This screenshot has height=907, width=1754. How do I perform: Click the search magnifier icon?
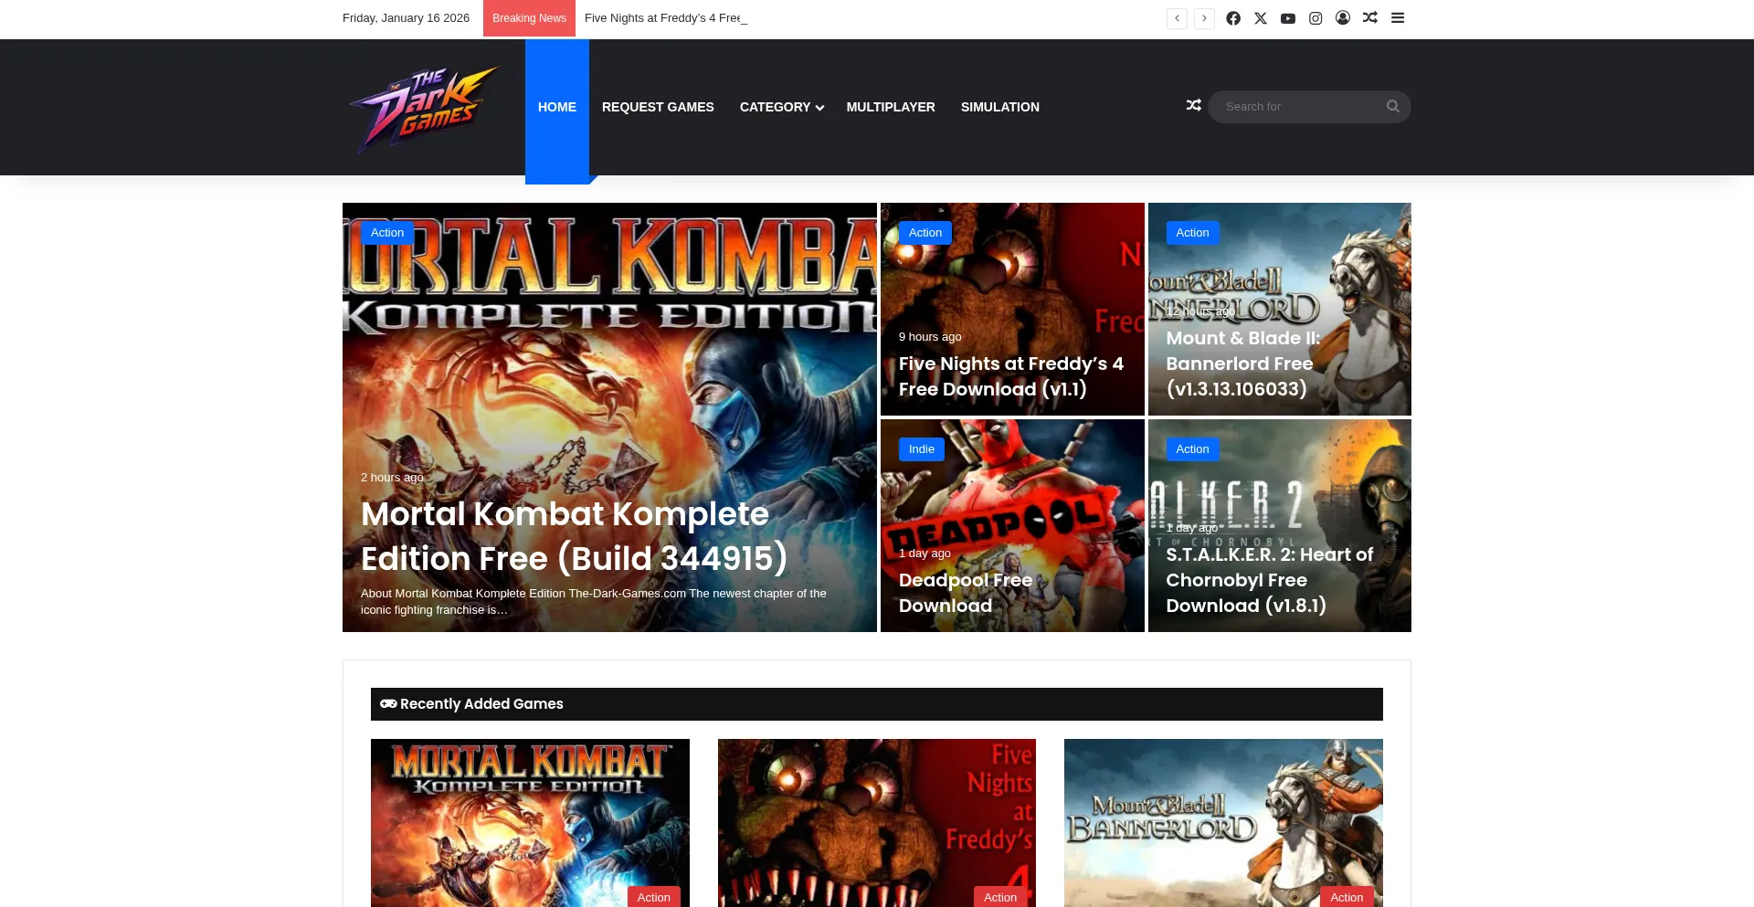[1392, 107]
